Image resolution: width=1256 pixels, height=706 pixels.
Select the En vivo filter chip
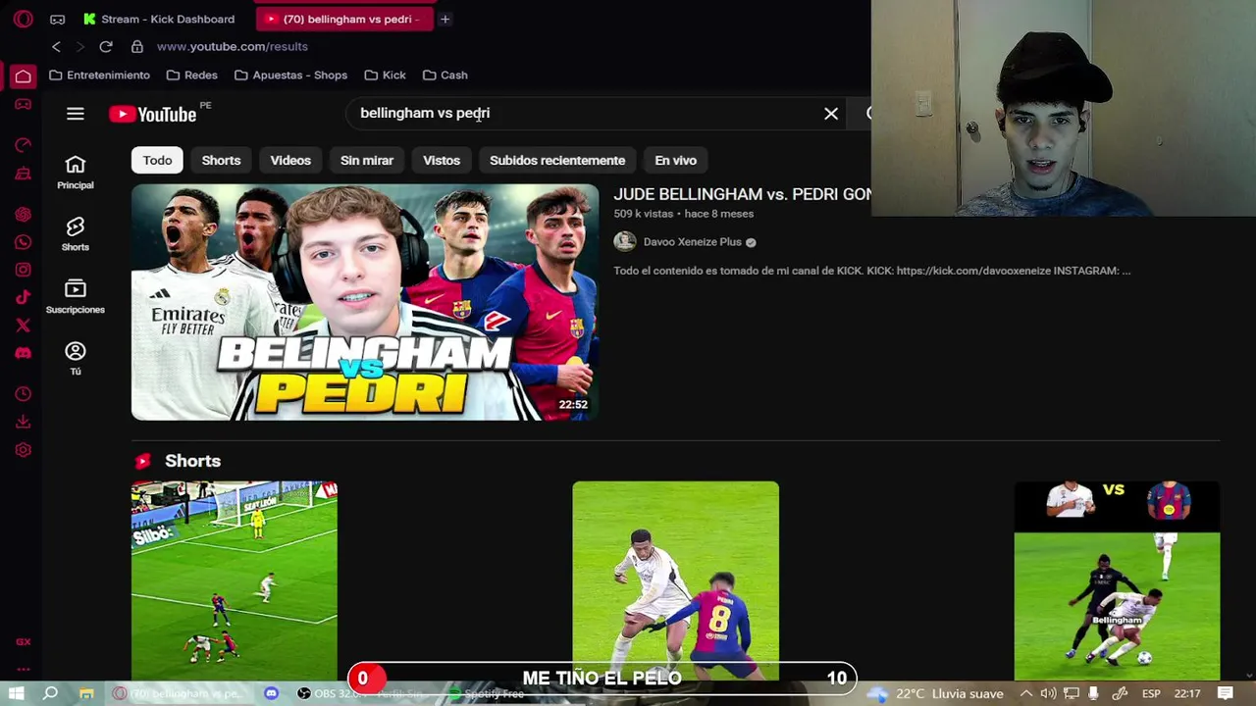tap(676, 160)
